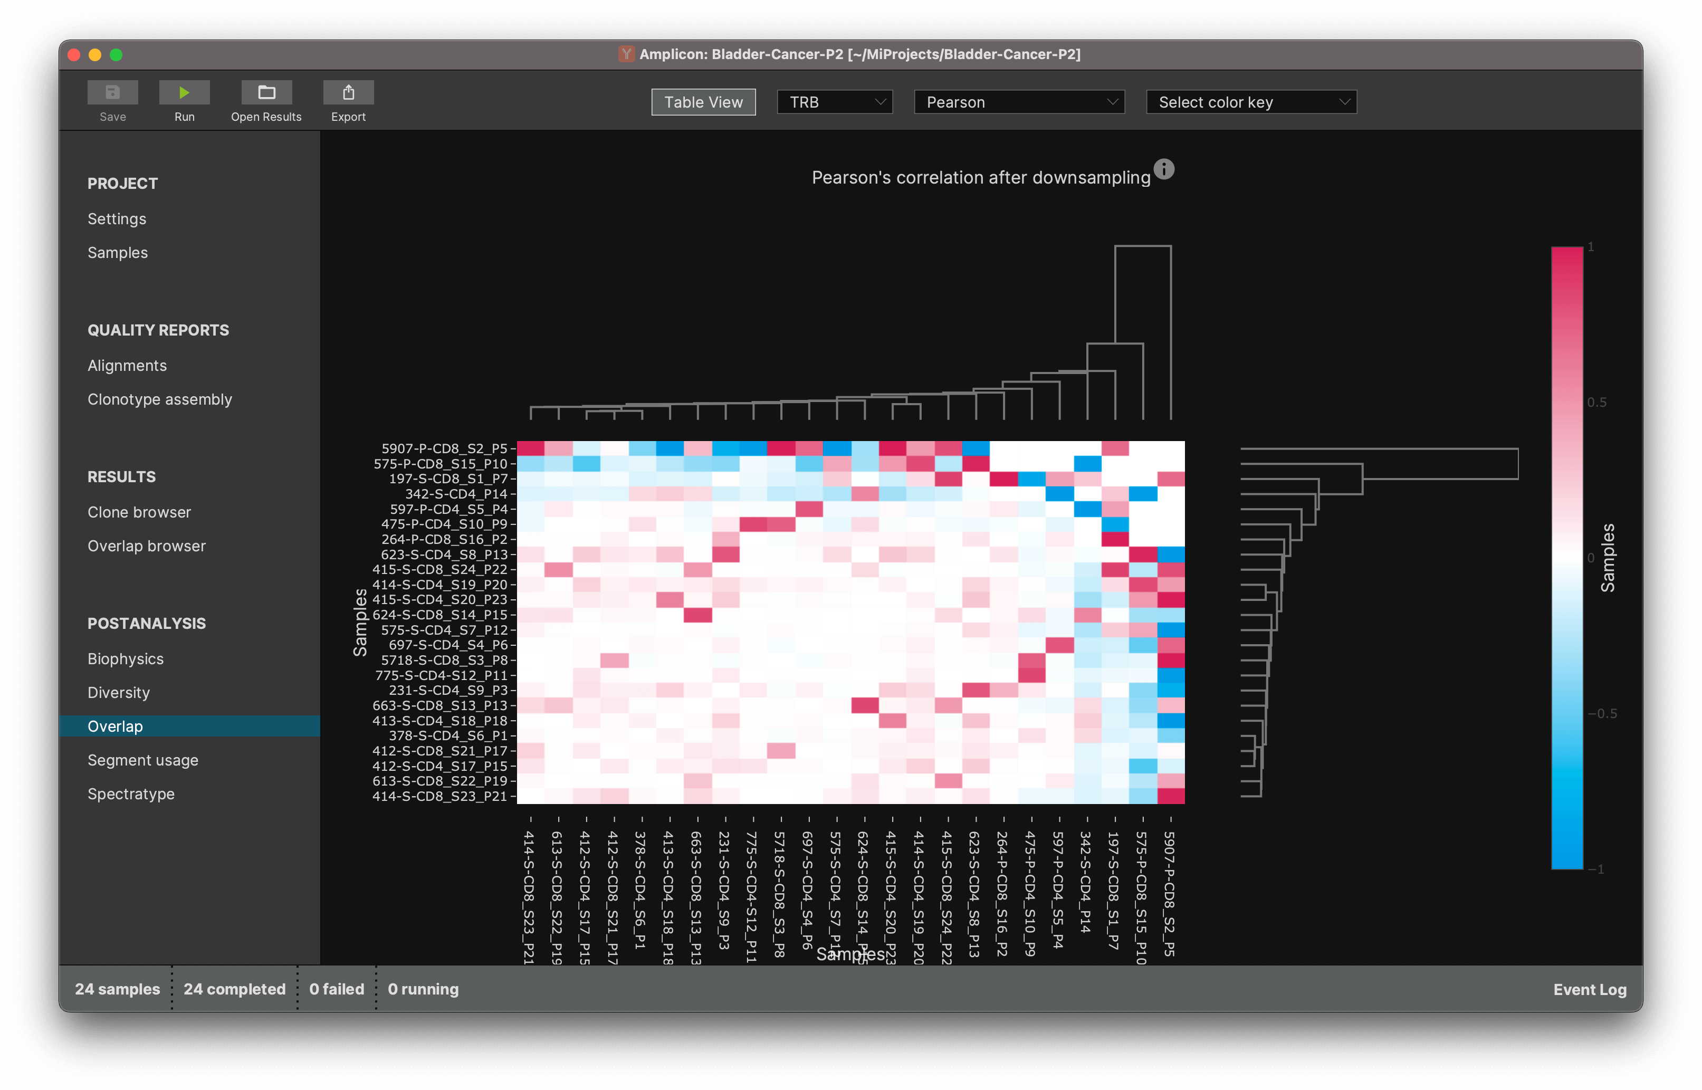The height and width of the screenshot is (1090, 1702).
Task: Open project Settings page
Action: pyautogui.click(x=117, y=219)
